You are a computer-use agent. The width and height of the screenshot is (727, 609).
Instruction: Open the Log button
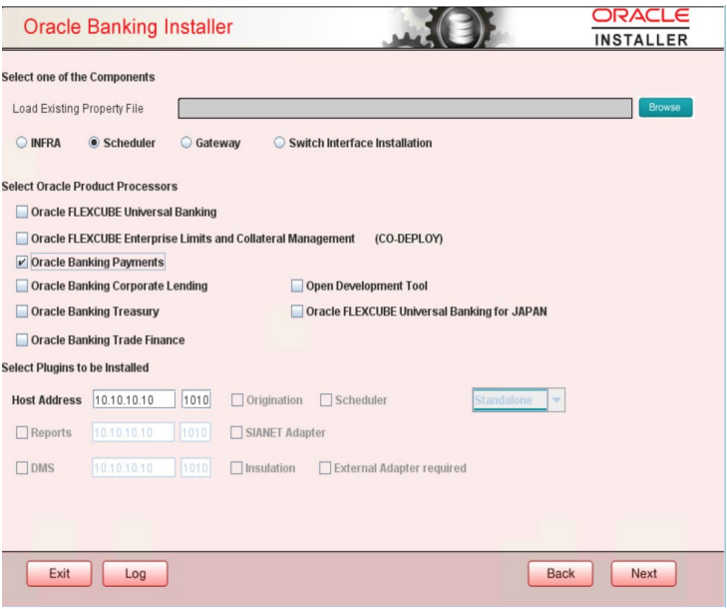coord(135,574)
